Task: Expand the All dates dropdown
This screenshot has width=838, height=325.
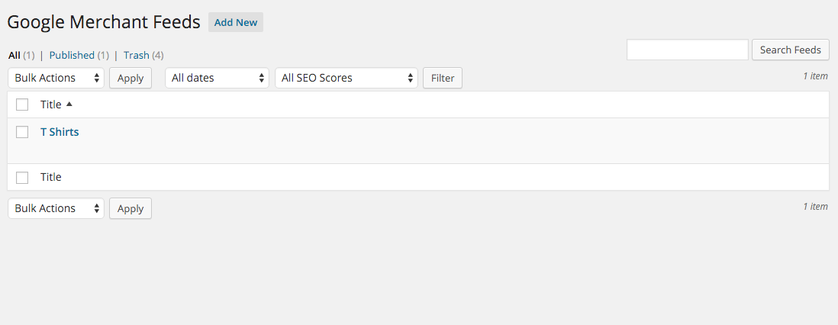Action: click(x=217, y=78)
